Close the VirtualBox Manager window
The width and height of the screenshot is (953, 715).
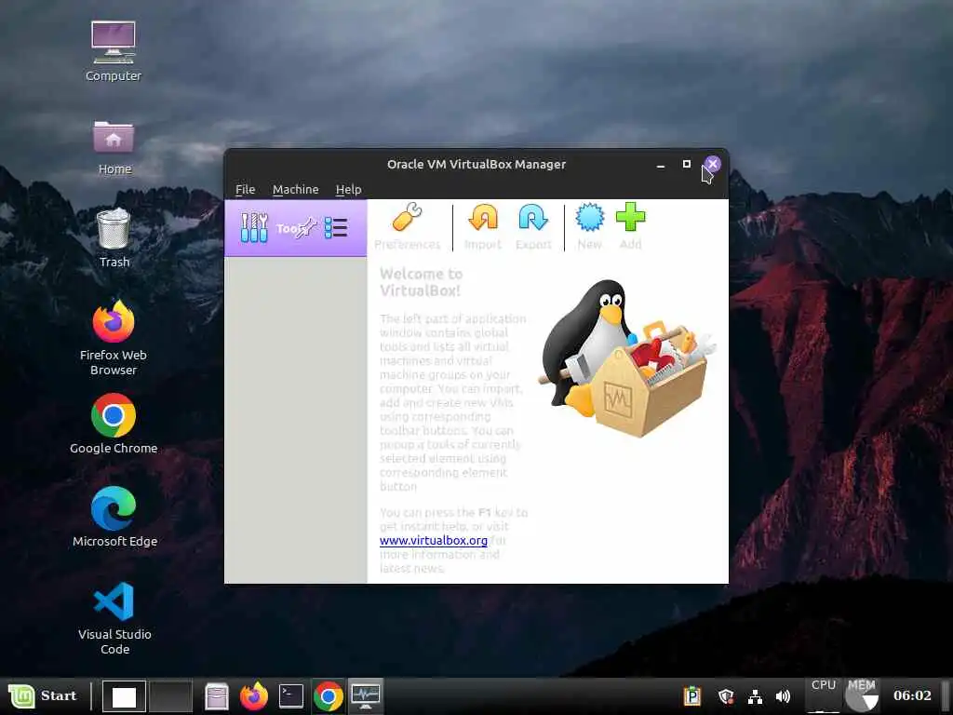pyautogui.click(x=712, y=164)
